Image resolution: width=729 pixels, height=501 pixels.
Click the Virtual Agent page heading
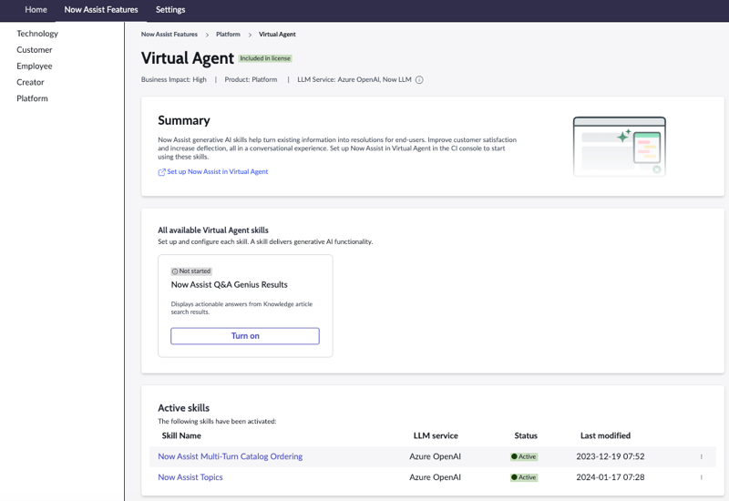click(x=188, y=58)
